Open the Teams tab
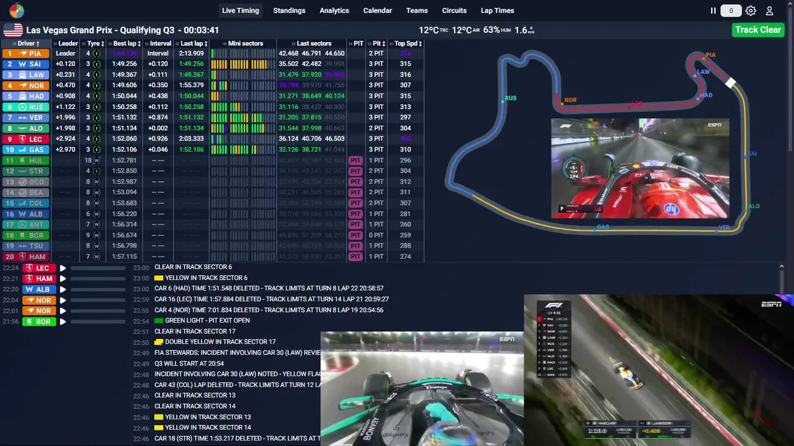This screenshot has height=446, width=794. pos(417,11)
